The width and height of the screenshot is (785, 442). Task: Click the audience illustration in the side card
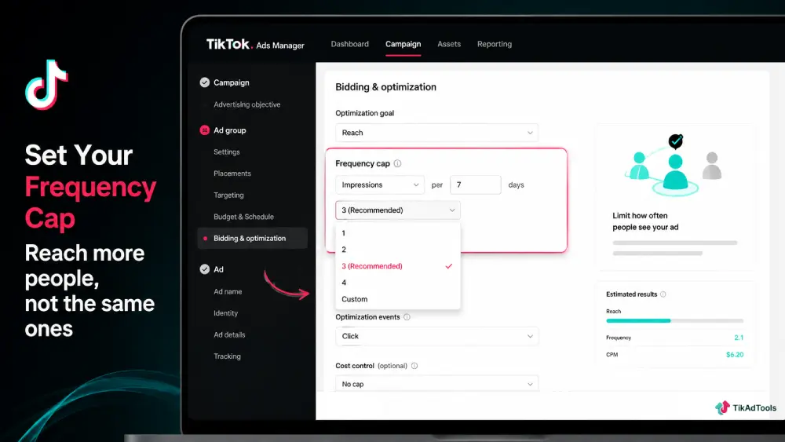tap(674, 165)
